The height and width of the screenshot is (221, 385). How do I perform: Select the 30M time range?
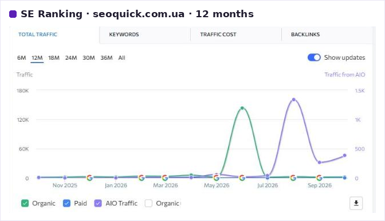point(89,58)
